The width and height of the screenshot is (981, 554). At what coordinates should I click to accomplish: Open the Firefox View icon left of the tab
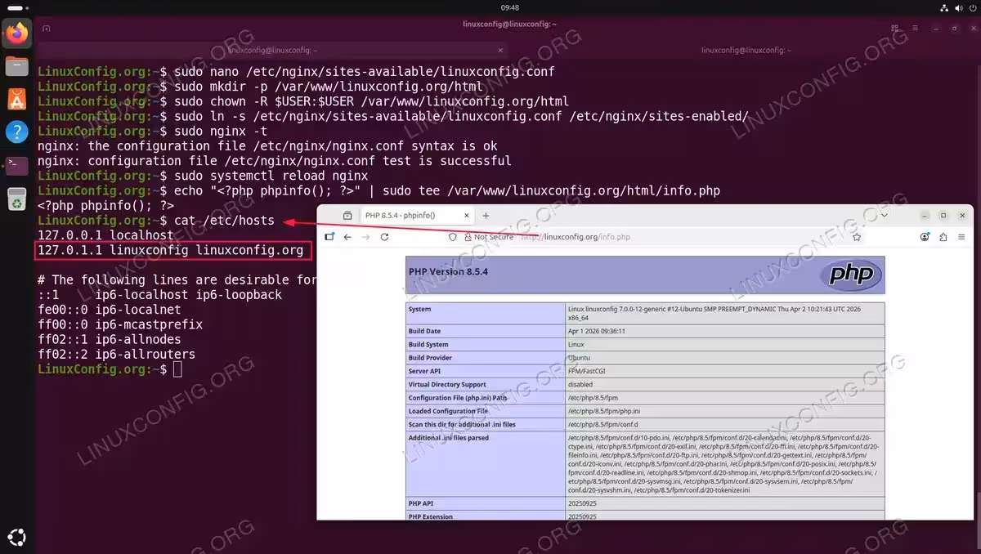pos(347,216)
